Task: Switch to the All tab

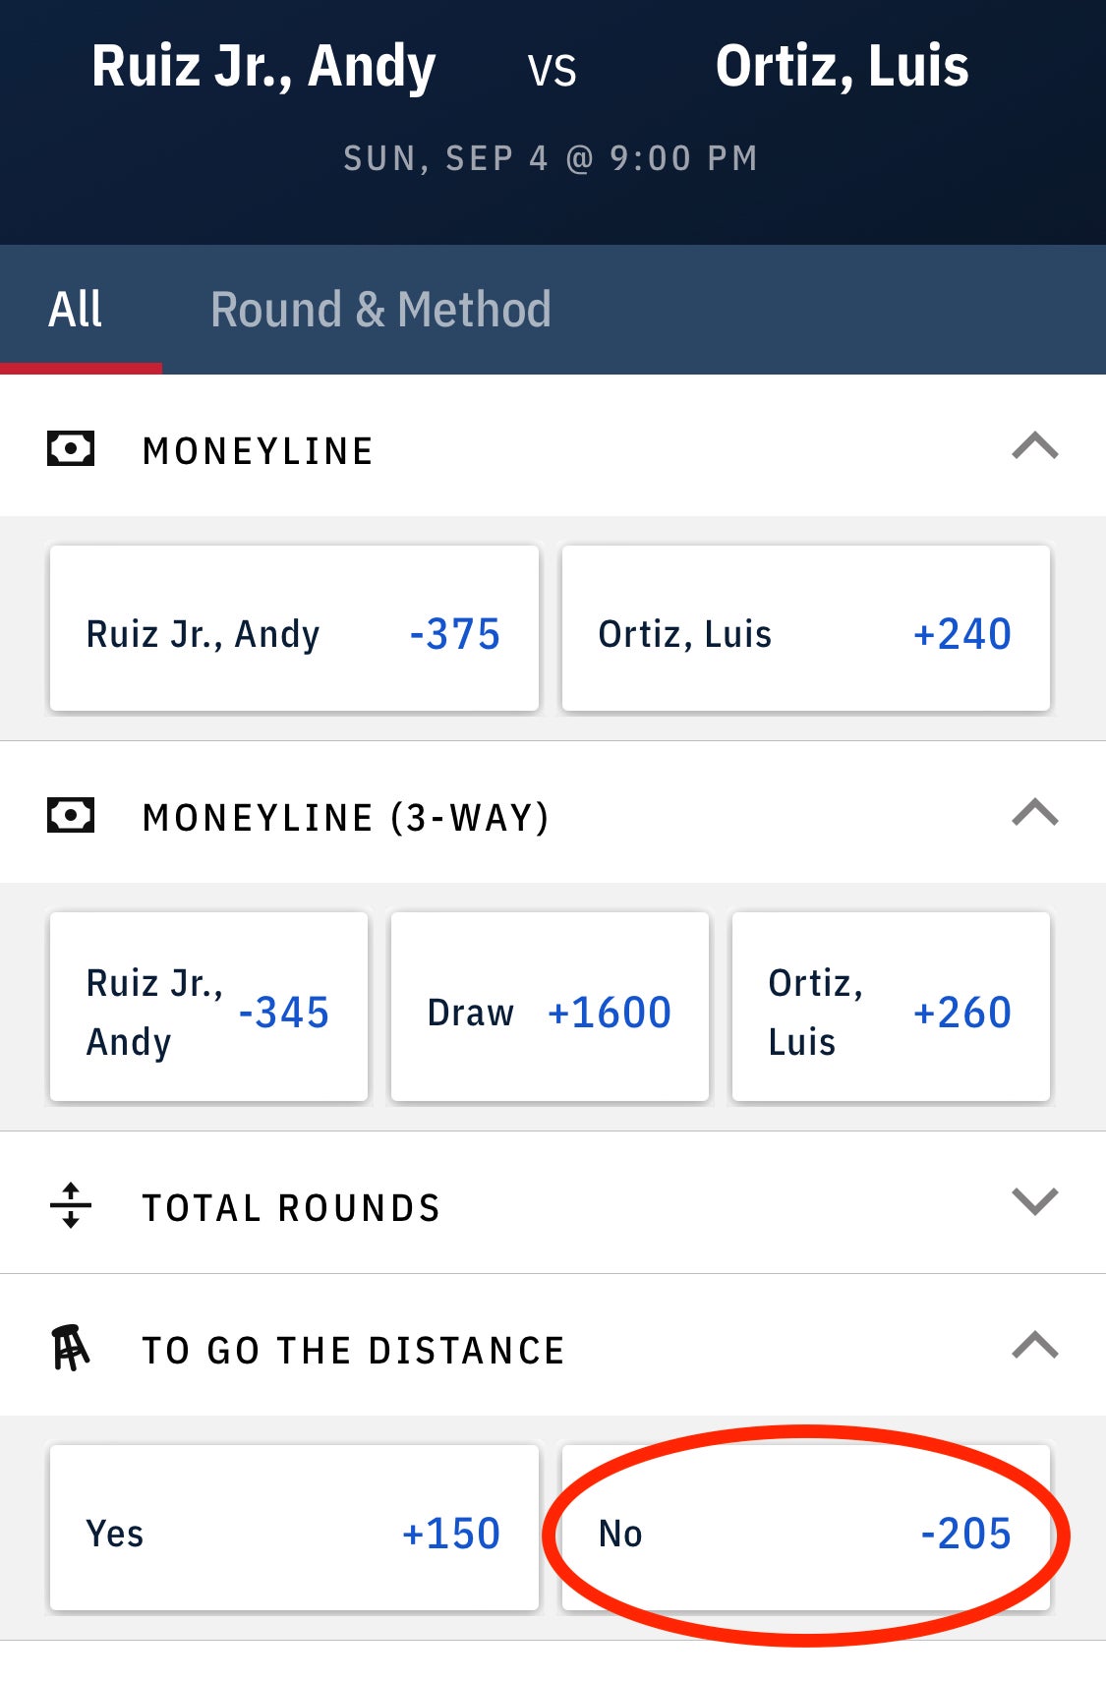Action: click(x=76, y=310)
